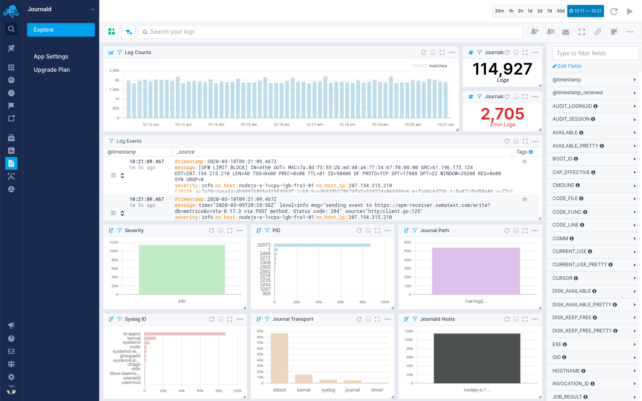Click the Edit Fields link
This screenshot has height=401, width=642.
(x=567, y=66)
